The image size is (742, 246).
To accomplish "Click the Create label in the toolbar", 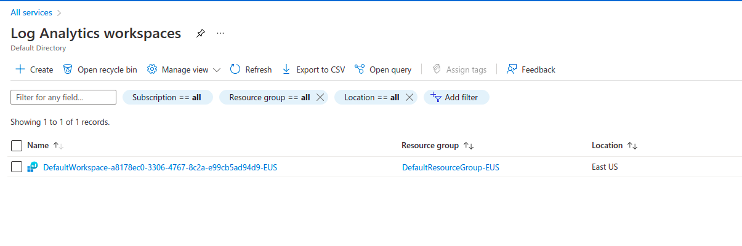I will [41, 69].
